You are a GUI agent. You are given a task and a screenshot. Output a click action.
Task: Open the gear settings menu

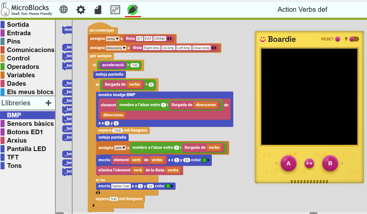[81, 10]
